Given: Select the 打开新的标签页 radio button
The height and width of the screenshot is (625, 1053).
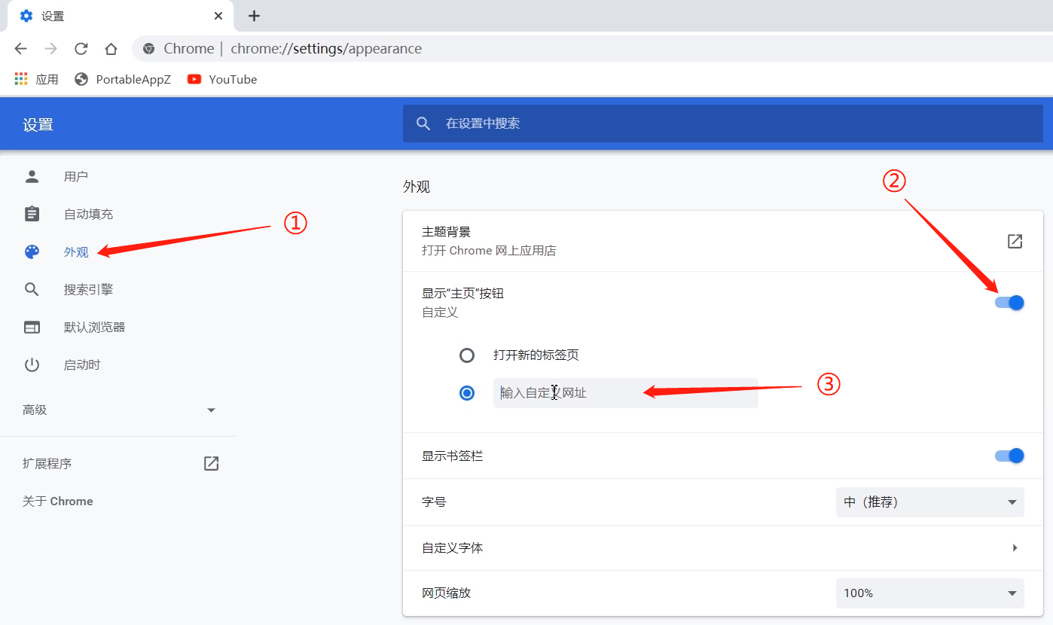Looking at the screenshot, I should tap(467, 355).
